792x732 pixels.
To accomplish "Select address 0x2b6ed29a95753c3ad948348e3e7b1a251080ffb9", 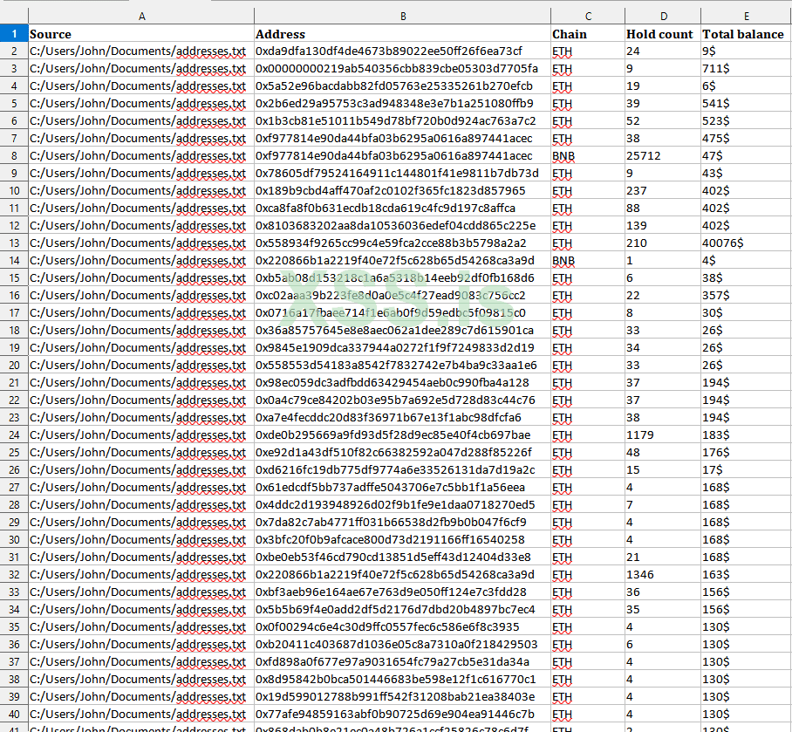I will click(x=403, y=104).
